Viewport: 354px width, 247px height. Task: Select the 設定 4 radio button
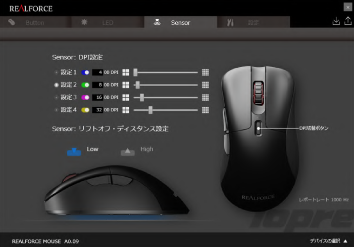(x=57, y=110)
